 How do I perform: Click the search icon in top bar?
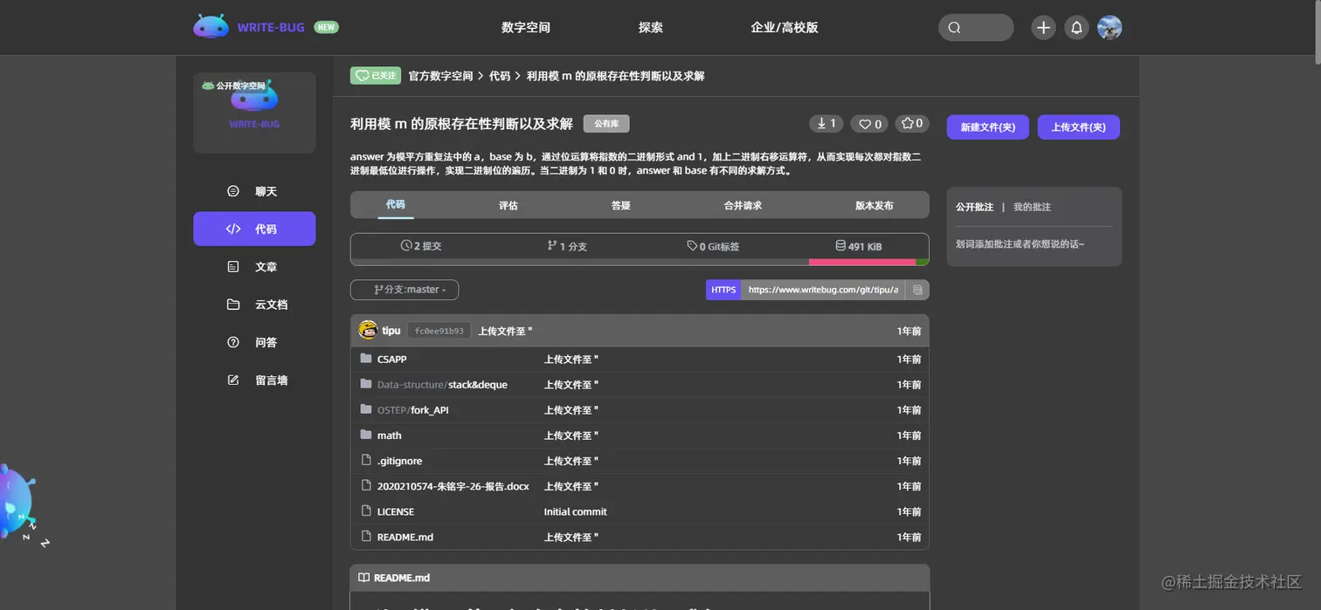click(x=953, y=27)
